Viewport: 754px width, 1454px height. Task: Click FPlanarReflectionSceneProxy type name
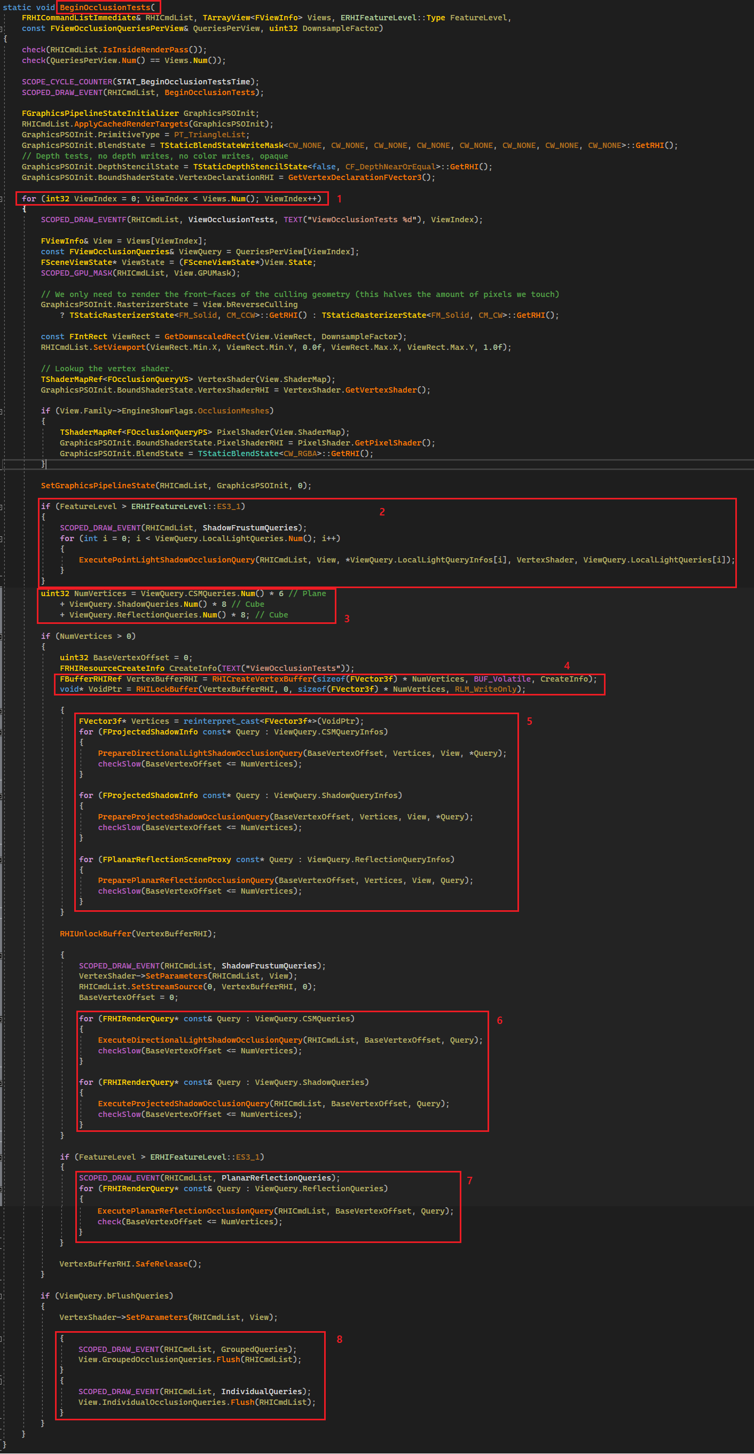click(167, 860)
